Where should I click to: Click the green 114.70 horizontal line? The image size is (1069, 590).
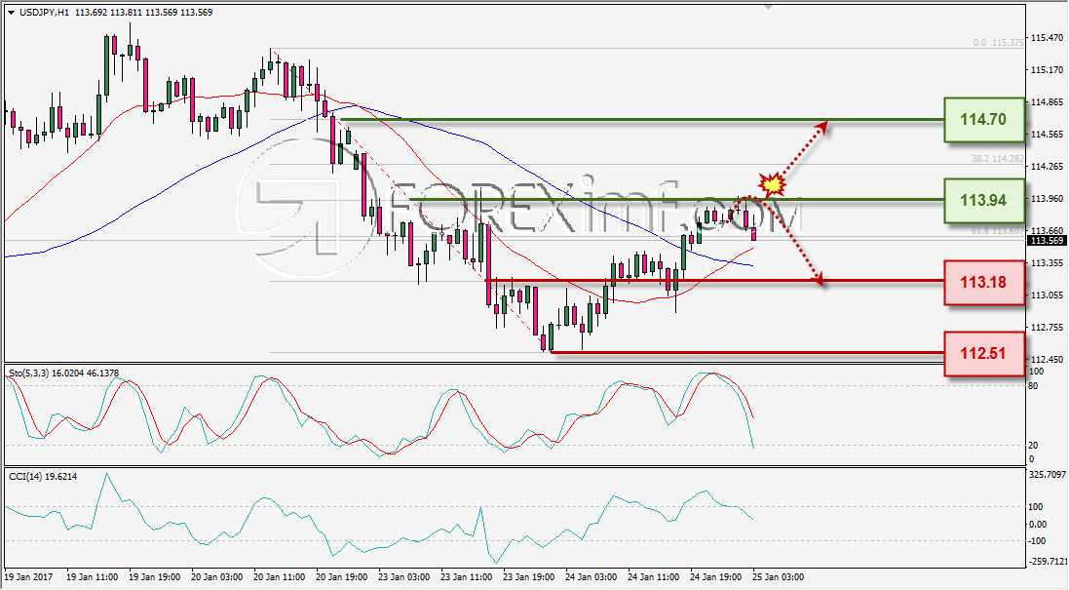point(642,120)
